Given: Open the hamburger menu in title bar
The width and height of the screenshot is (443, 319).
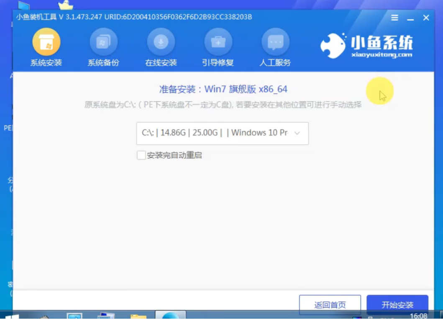Looking at the screenshot, I should pyautogui.click(x=394, y=18).
